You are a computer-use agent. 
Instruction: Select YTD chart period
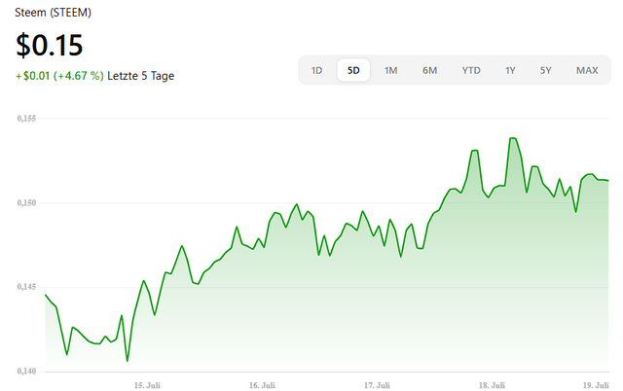tap(471, 70)
